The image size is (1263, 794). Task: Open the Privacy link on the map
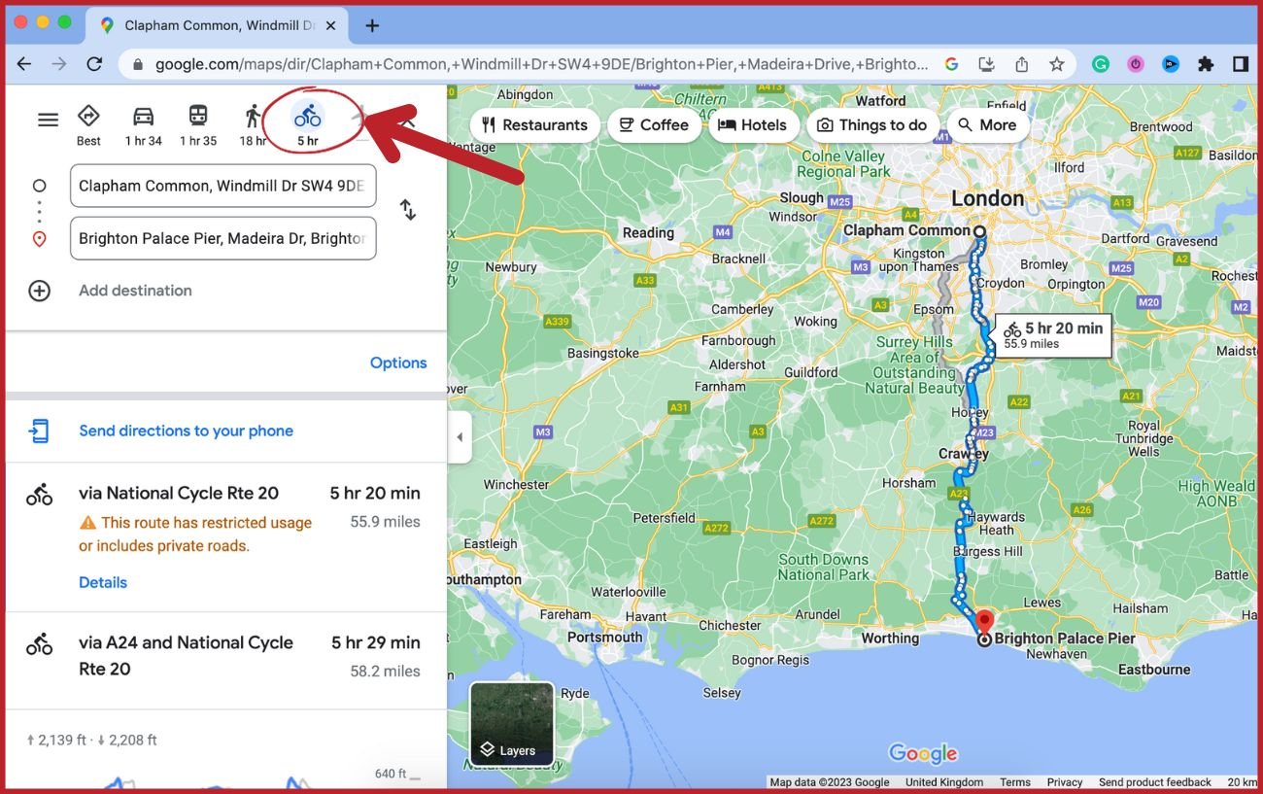(1065, 782)
